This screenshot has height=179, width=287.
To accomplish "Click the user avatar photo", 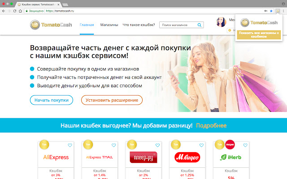I will [221, 22].
